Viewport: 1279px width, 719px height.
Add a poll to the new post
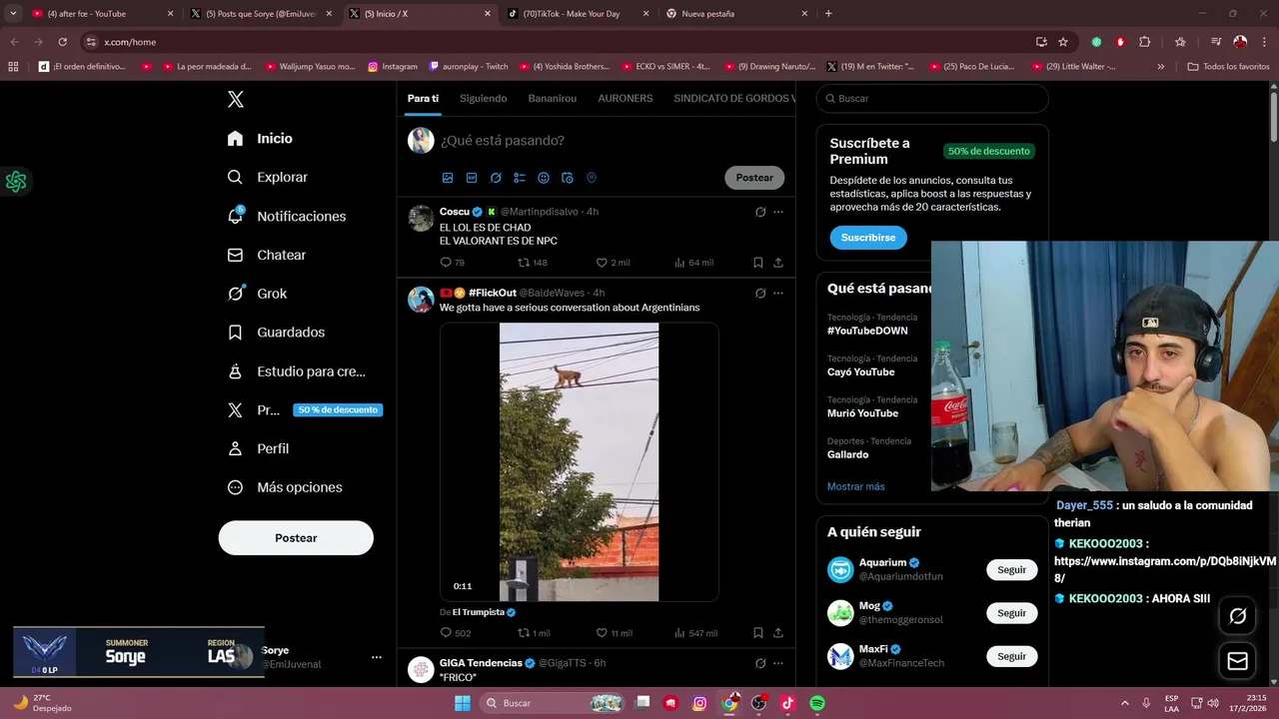click(520, 178)
